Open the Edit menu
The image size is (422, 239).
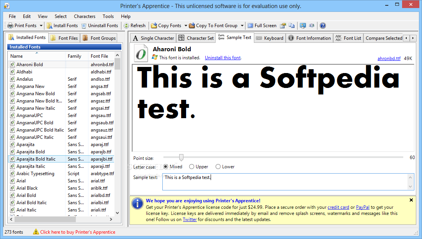[x=27, y=16]
